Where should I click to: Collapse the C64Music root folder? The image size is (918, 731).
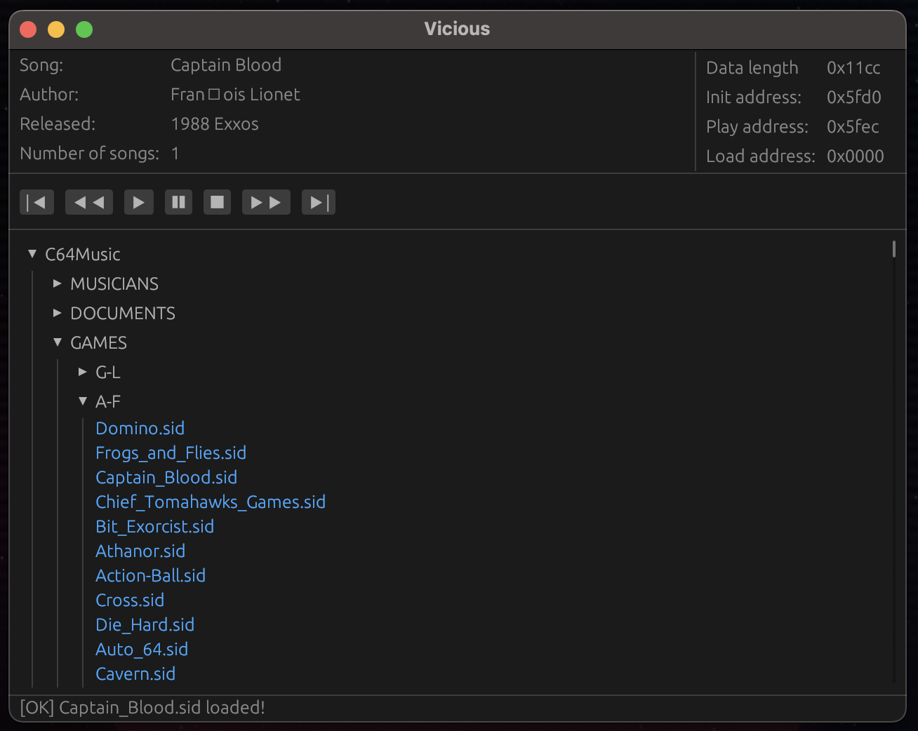pos(32,254)
